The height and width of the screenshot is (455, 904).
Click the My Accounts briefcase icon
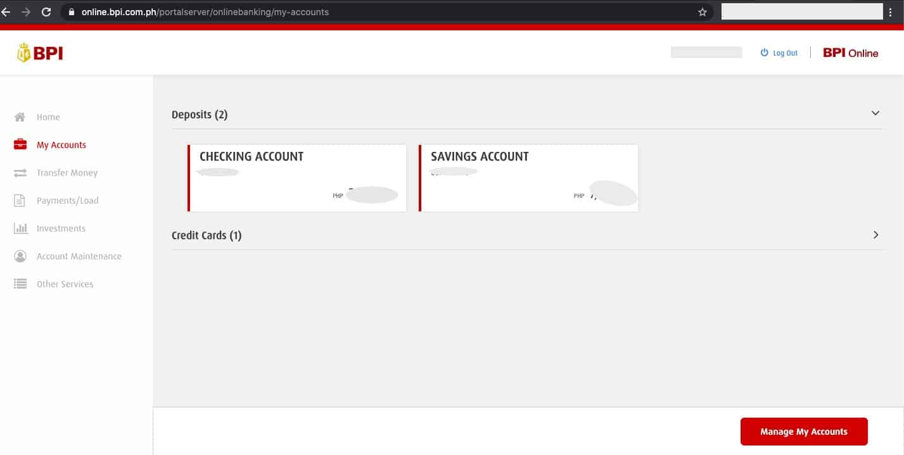point(20,145)
